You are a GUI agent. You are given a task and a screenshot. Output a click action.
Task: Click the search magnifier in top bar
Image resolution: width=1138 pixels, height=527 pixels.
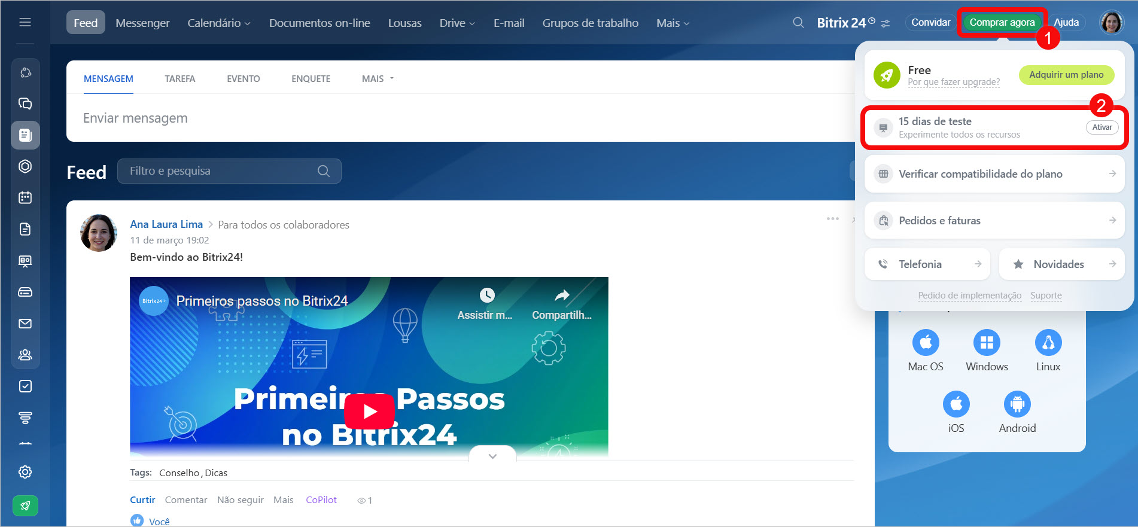798,23
